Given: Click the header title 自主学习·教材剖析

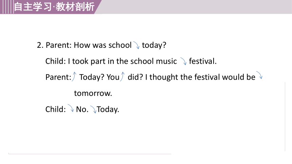Looking at the screenshot, I should [x=54, y=7].
